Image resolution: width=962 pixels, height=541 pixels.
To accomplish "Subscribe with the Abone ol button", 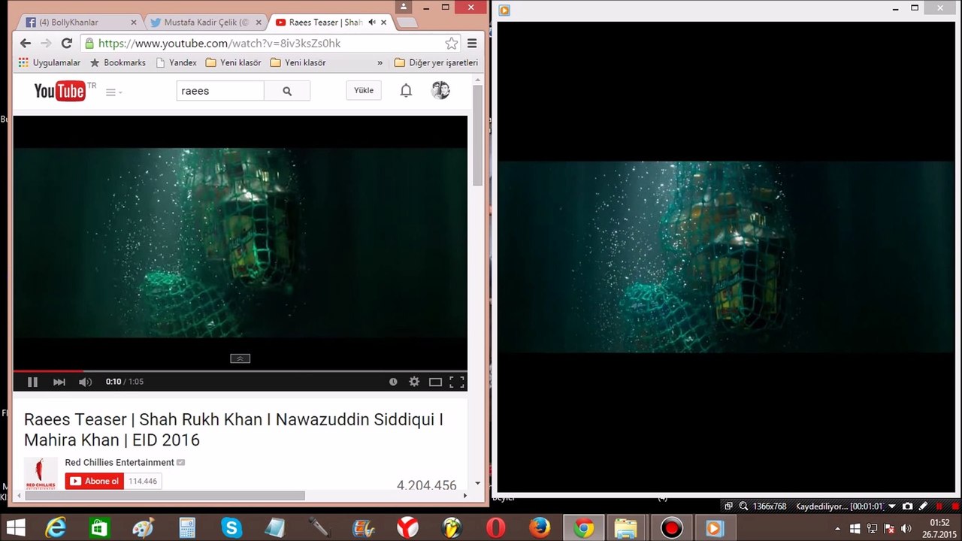I will pos(94,481).
